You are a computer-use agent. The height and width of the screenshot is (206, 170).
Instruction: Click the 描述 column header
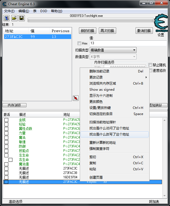40,114
